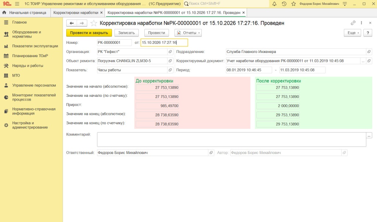This screenshot has height=222, width=377.
Task: Expand the Отчеты dropdown
Action: point(188,33)
